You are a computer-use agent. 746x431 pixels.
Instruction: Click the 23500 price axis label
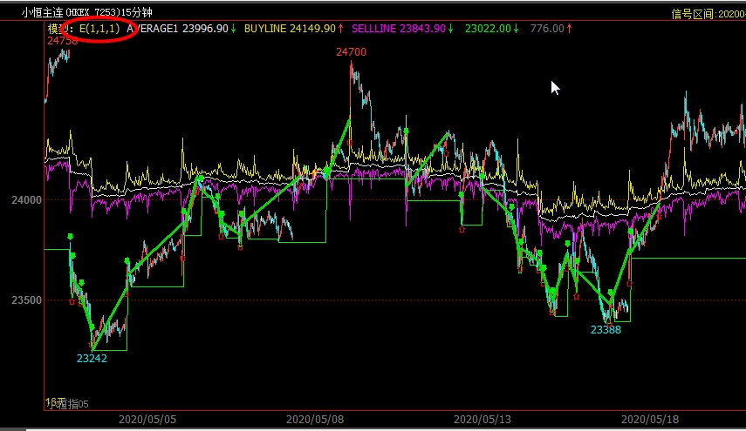(x=26, y=300)
